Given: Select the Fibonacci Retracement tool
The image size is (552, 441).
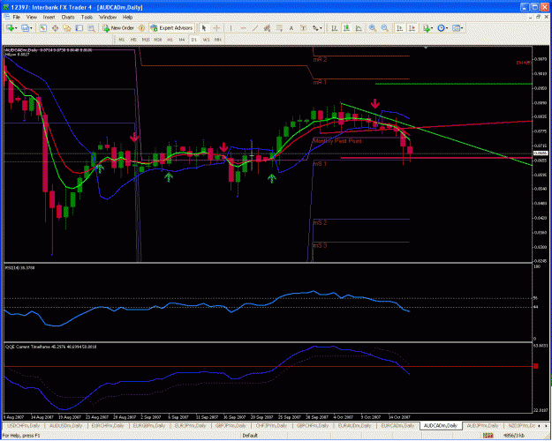Looking at the screenshot, I should coord(279,28).
